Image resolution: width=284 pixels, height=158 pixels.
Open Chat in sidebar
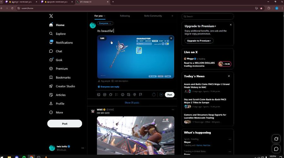tap(56, 51)
